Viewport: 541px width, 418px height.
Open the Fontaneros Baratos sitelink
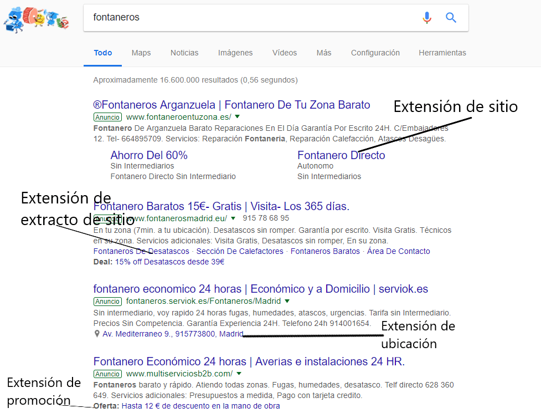point(325,251)
